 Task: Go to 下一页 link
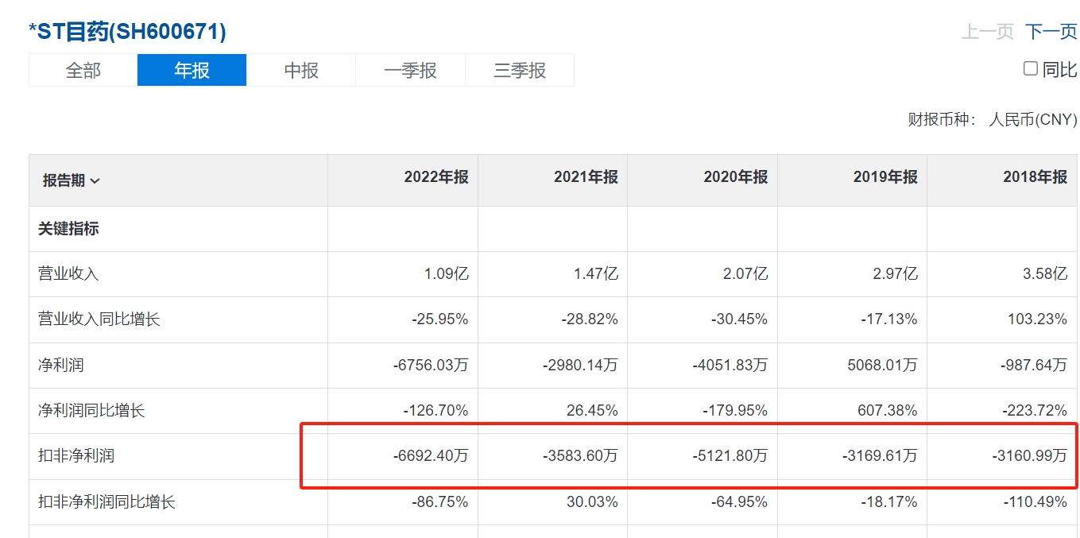click(x=1051, y=32)
